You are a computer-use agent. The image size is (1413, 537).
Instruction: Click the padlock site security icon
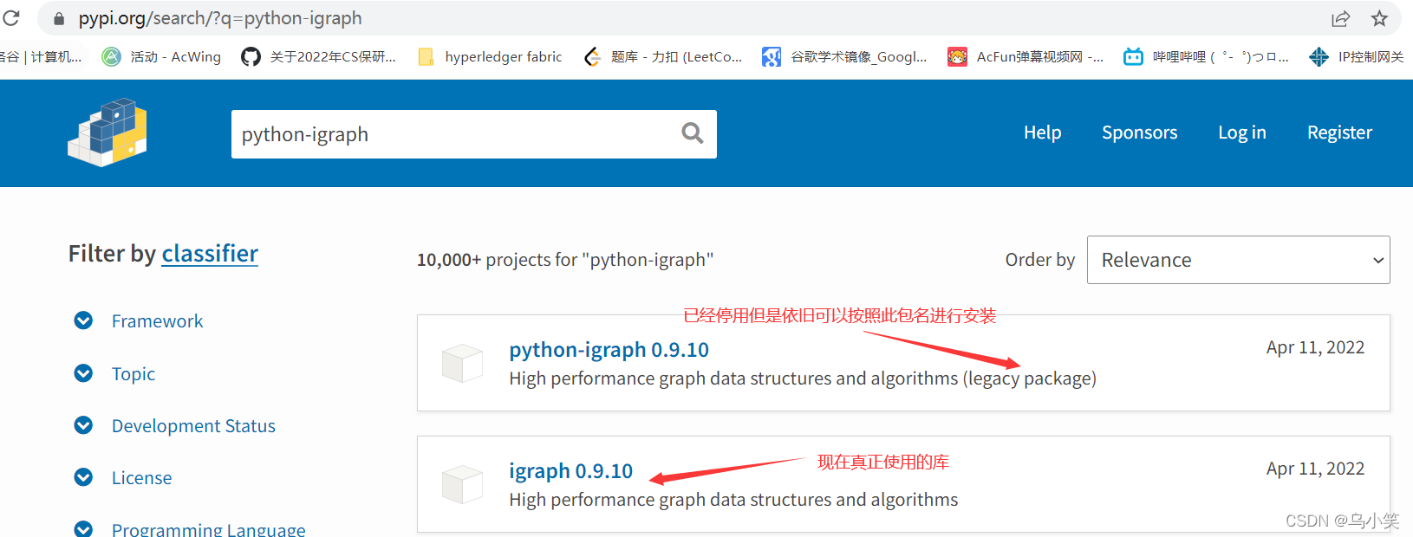click(59, 18)
